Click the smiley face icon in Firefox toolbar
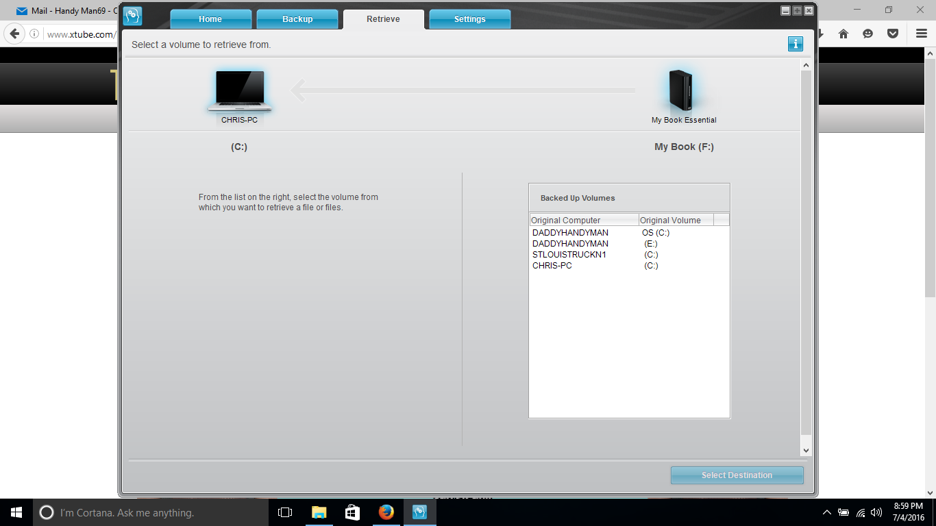 [868, 34]
